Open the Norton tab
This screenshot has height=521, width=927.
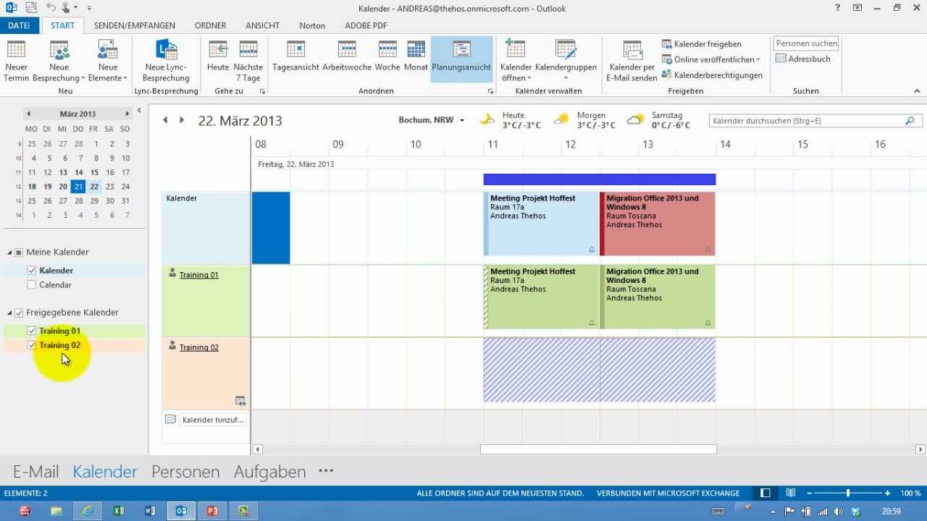(312, 25)
